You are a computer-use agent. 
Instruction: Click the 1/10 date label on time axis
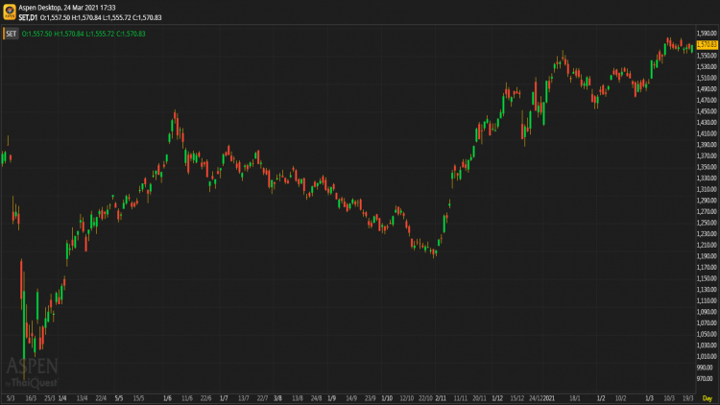tap(387, 398)
